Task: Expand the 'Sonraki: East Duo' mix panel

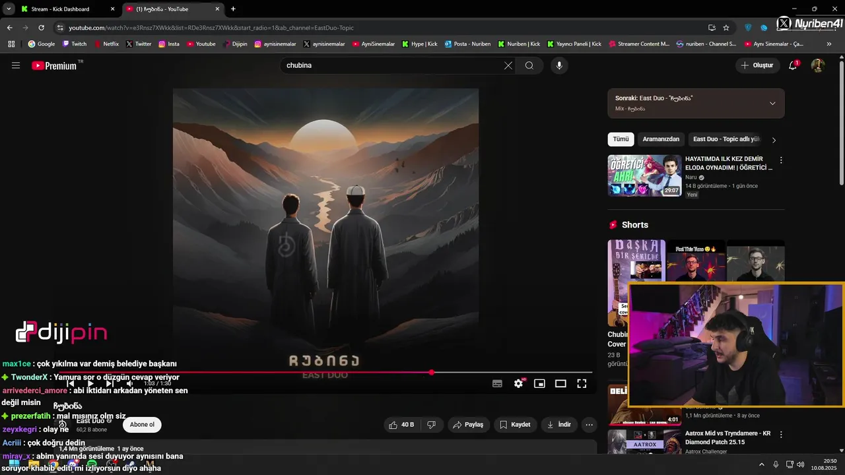Action: [x=772, y=104]
